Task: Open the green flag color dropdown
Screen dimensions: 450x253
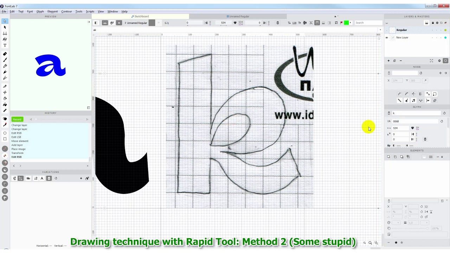Action: coord(350,23)
